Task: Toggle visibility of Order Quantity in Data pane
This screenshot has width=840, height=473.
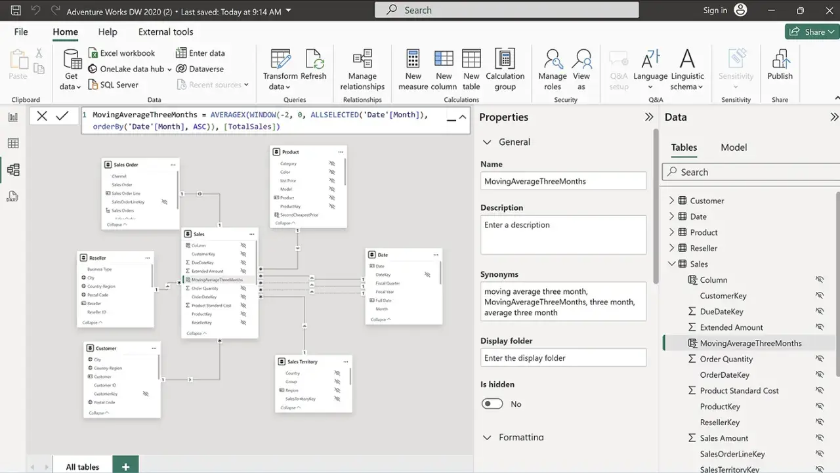Action: point(819,359)
